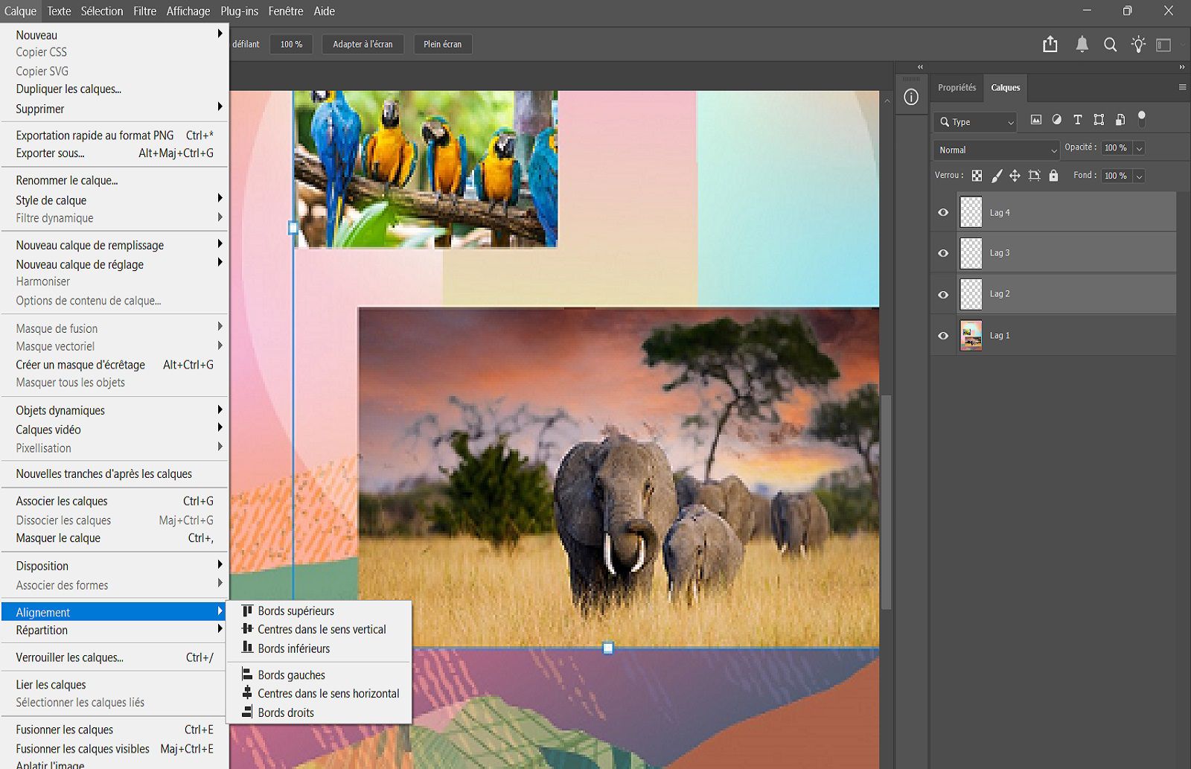The image size is (1191, 769).
Task: Open the Normal blend mode dropdown
Action: pos(996,150)
